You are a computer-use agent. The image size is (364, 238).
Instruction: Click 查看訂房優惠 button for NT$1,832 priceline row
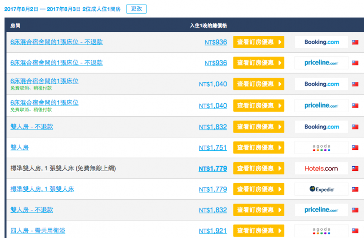point(259,210)
